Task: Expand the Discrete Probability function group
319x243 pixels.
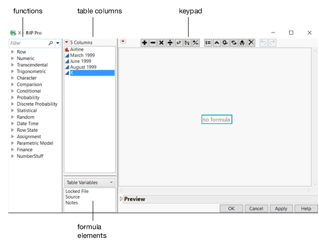Action: 12,104
